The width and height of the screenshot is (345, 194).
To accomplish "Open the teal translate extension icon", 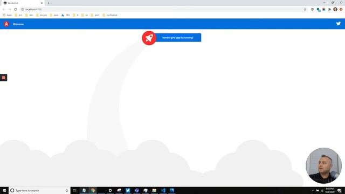I will pos(318,10).
